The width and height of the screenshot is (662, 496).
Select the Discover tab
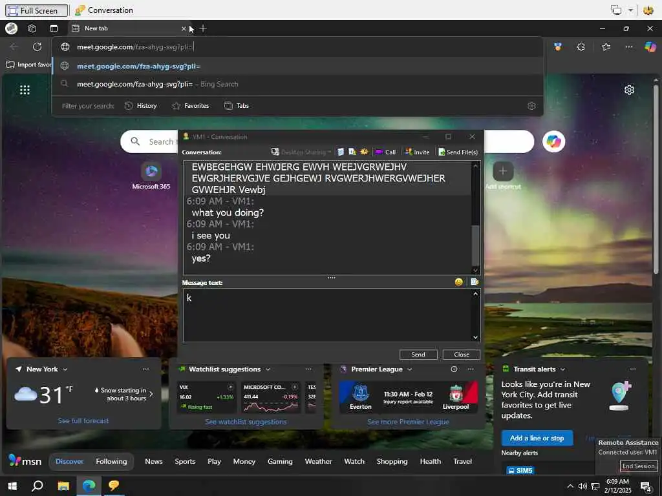[x=69, y=461]
